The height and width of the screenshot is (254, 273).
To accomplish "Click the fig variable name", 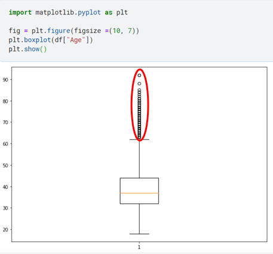I will pos(14,31).
